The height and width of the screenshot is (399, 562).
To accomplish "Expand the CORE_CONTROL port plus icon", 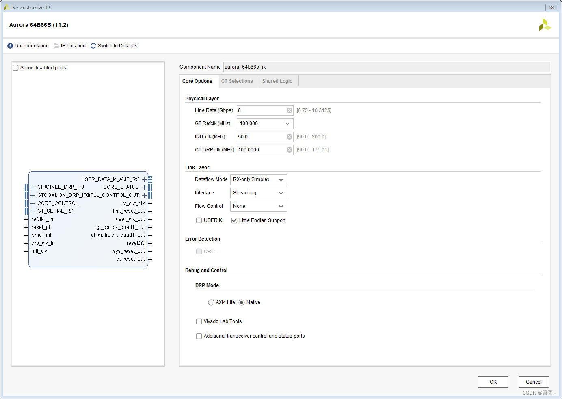I will pos(32,203).
